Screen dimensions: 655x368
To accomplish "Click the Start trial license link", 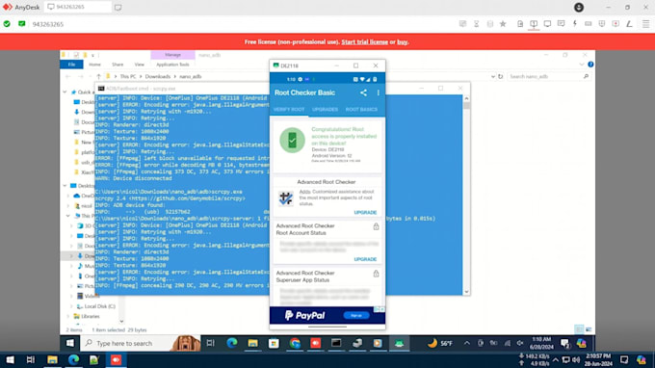I will click(x=365, y=42).
